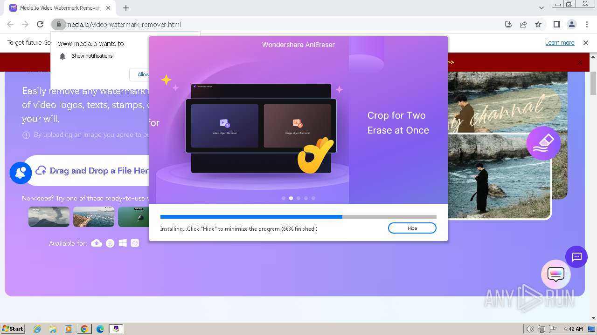Screen dimensions: 597x335
Task: Dismiss the Chrome info bar with X
Action: click(x=586, y=43)
